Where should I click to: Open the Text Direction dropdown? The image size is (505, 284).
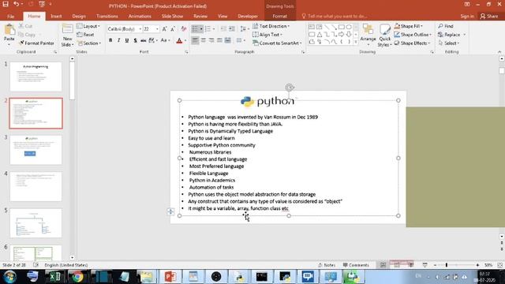click(271, 26)
